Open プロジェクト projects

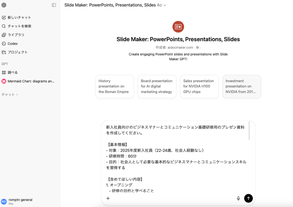17,52
